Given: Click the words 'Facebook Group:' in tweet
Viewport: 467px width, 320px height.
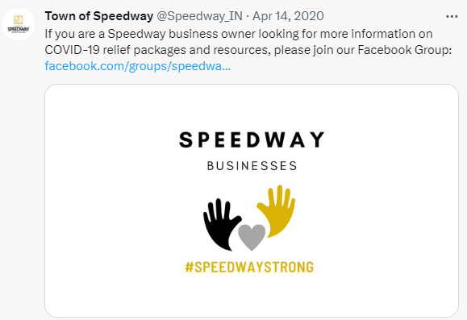Looking at the screenshot, I should 405,50.
